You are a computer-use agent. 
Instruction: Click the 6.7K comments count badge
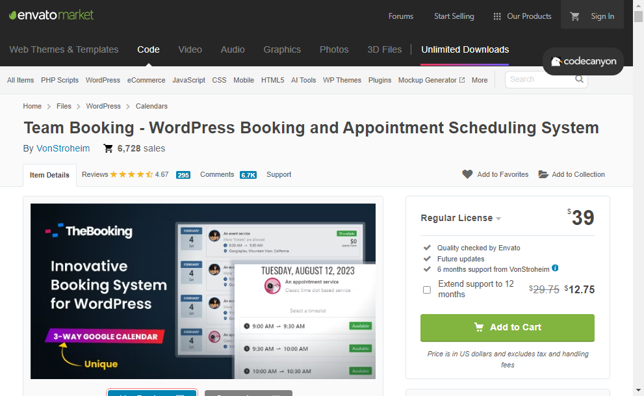248,175
